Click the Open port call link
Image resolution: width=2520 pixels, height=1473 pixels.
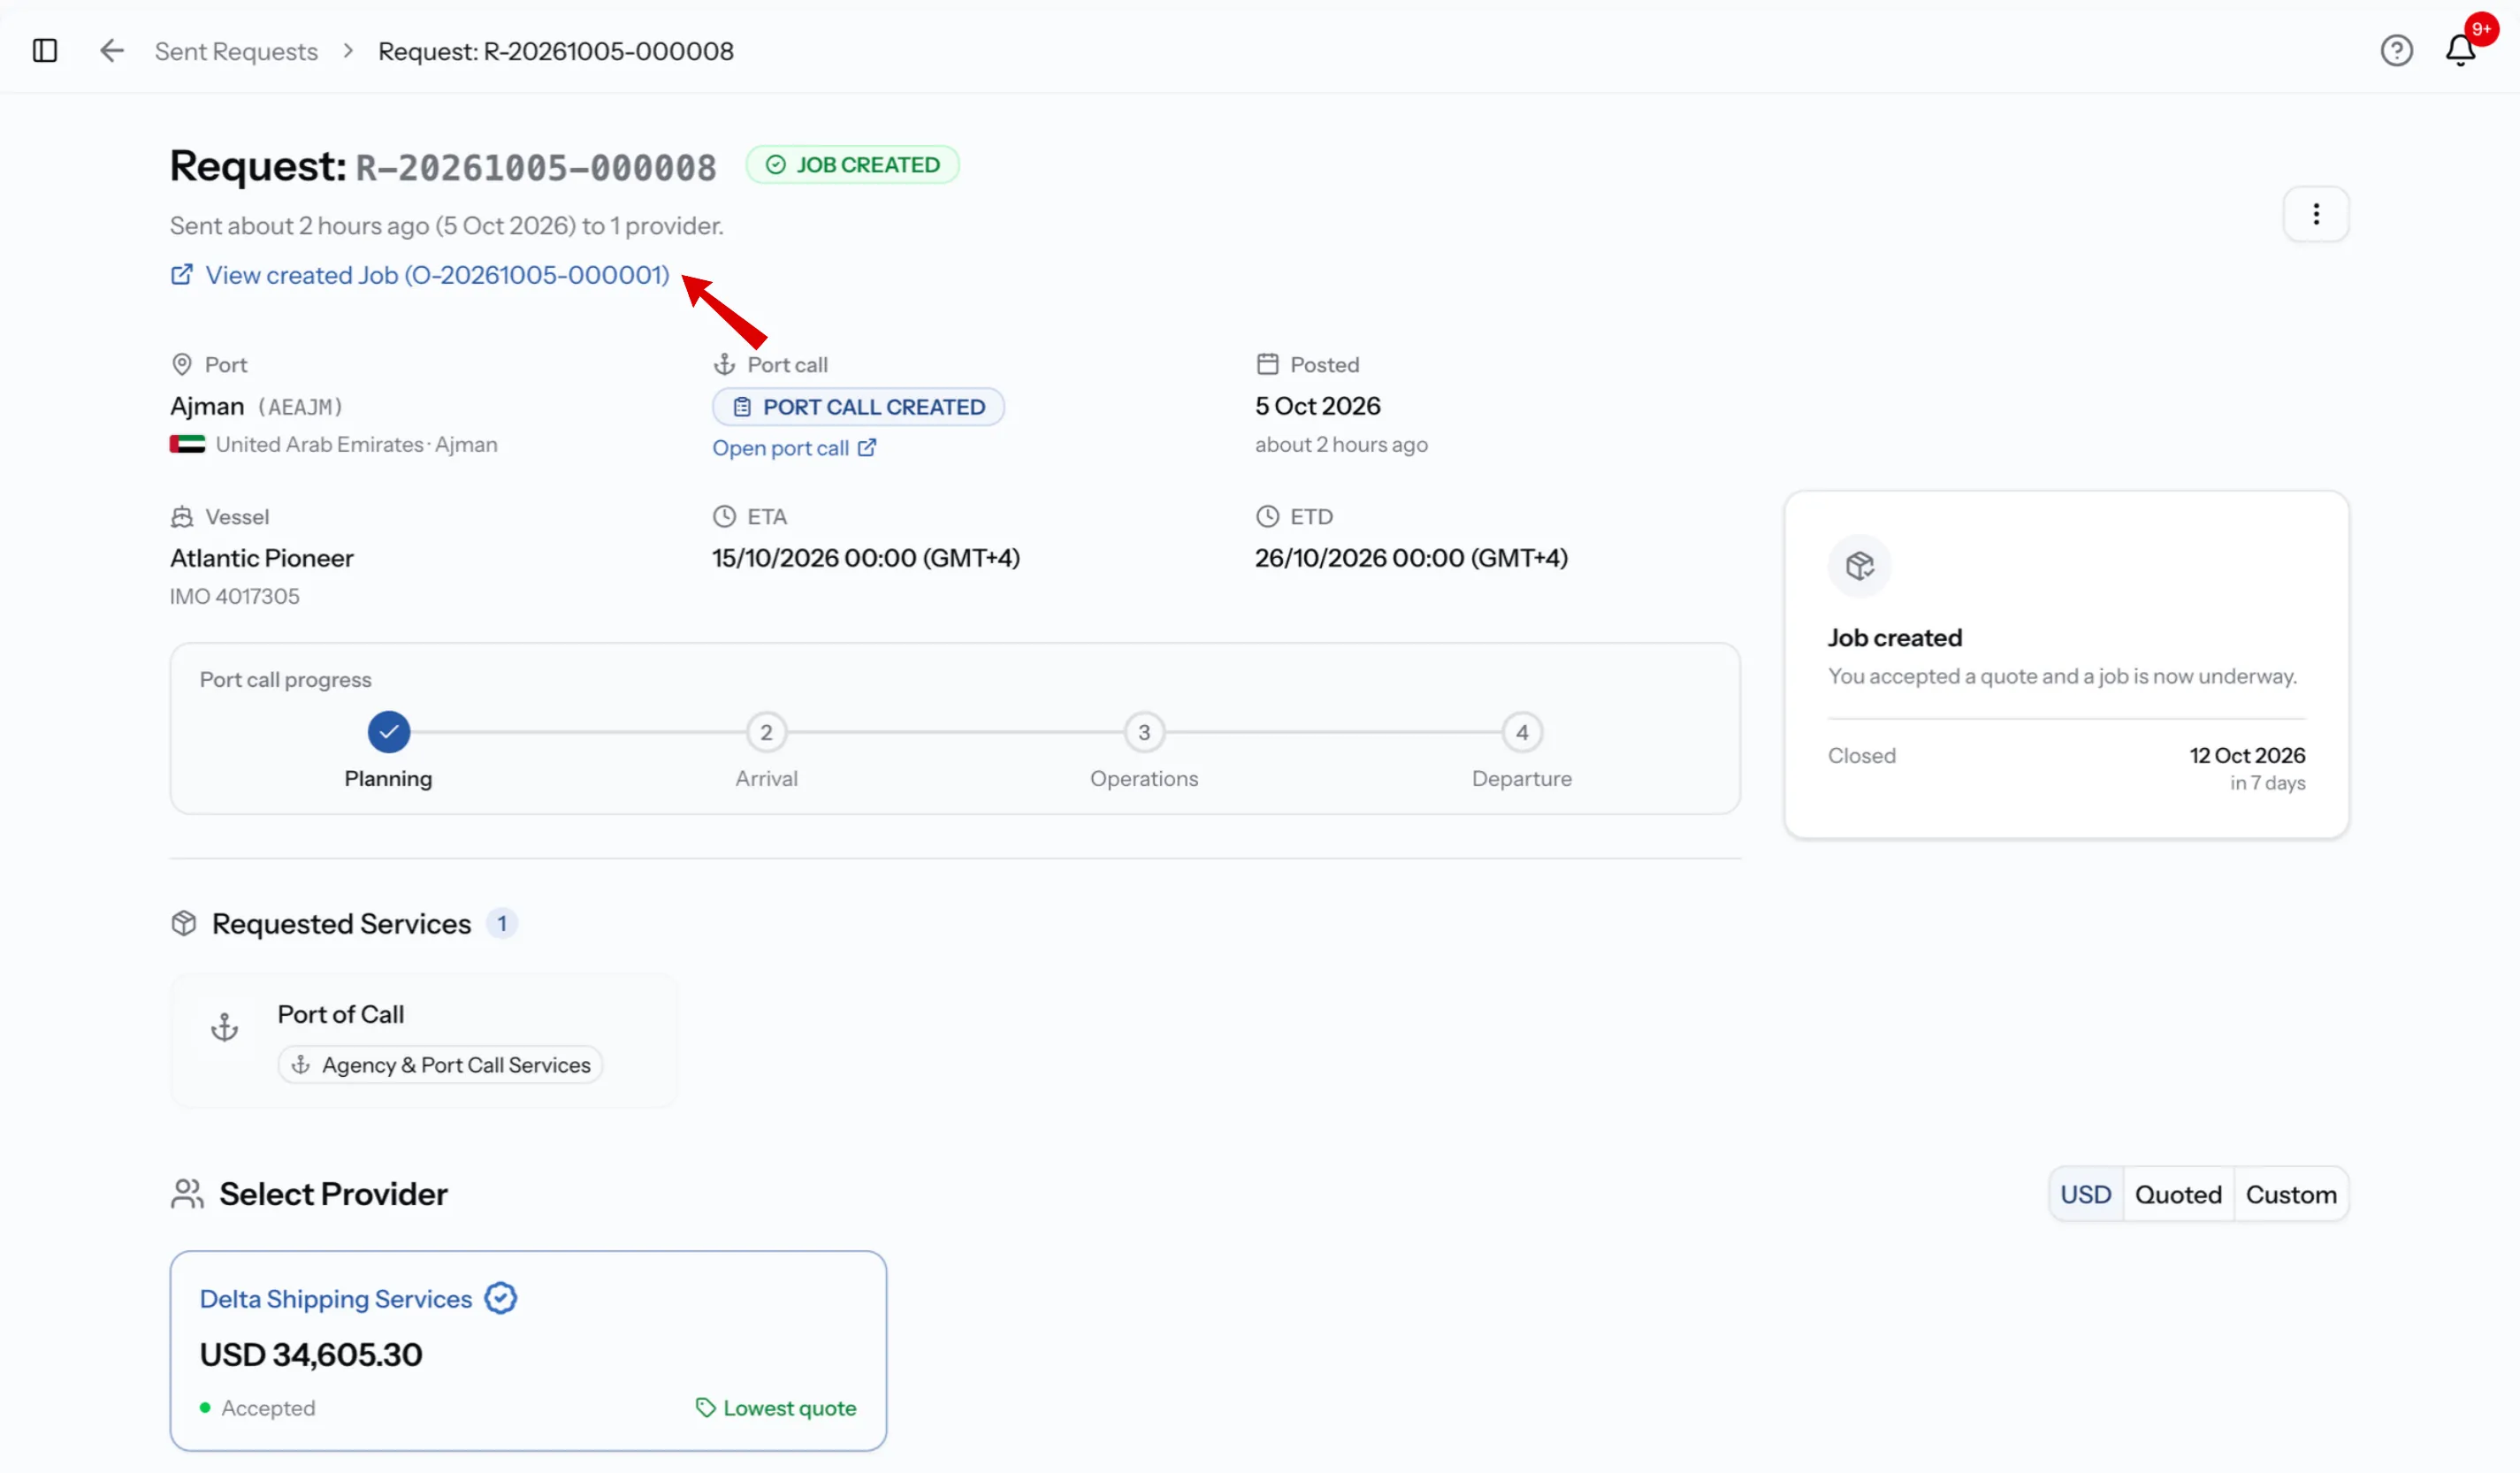click(794, 448)
